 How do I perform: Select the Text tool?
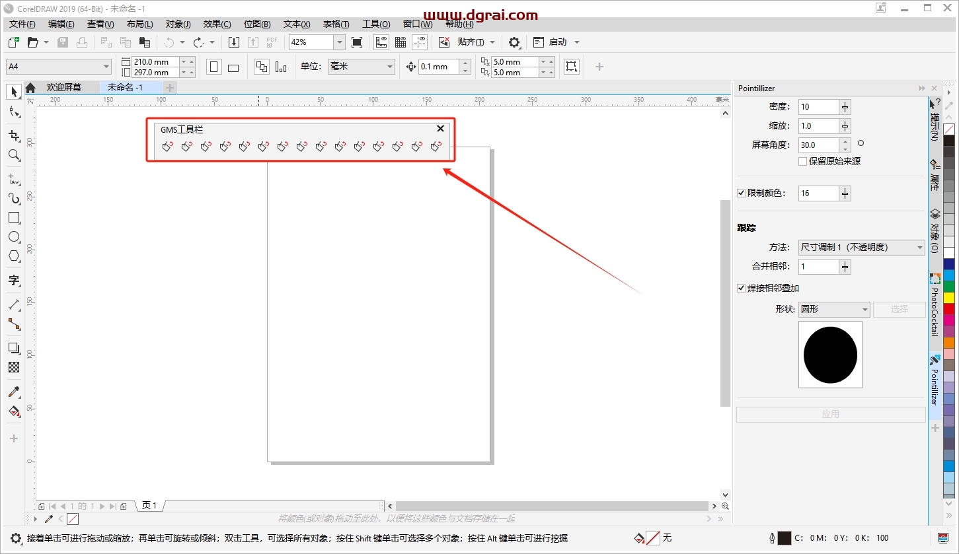click(14, 280)
